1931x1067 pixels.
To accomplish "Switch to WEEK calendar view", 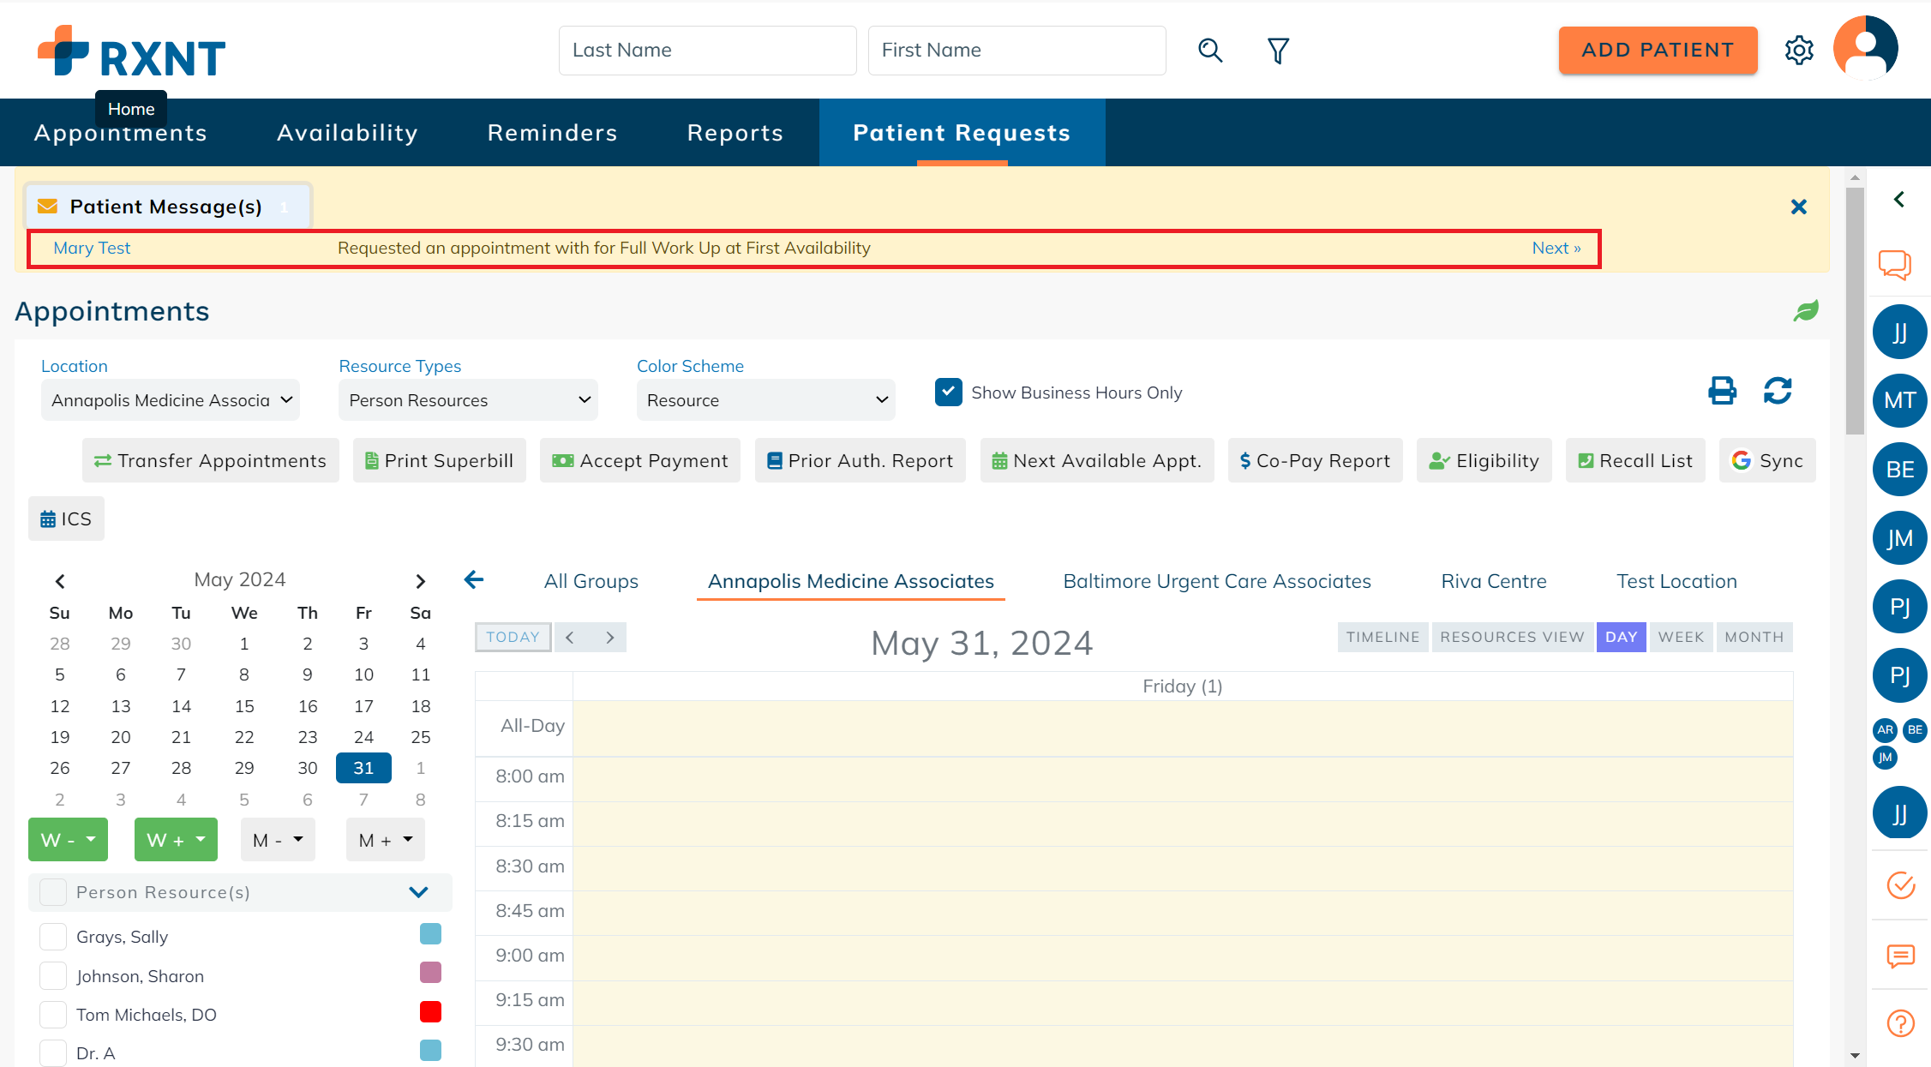I will point(1681,637).
